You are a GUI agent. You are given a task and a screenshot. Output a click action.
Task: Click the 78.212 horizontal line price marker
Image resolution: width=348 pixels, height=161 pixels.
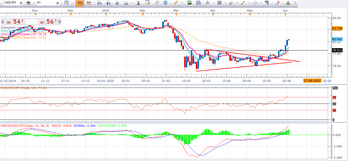[x=337, y=50]
